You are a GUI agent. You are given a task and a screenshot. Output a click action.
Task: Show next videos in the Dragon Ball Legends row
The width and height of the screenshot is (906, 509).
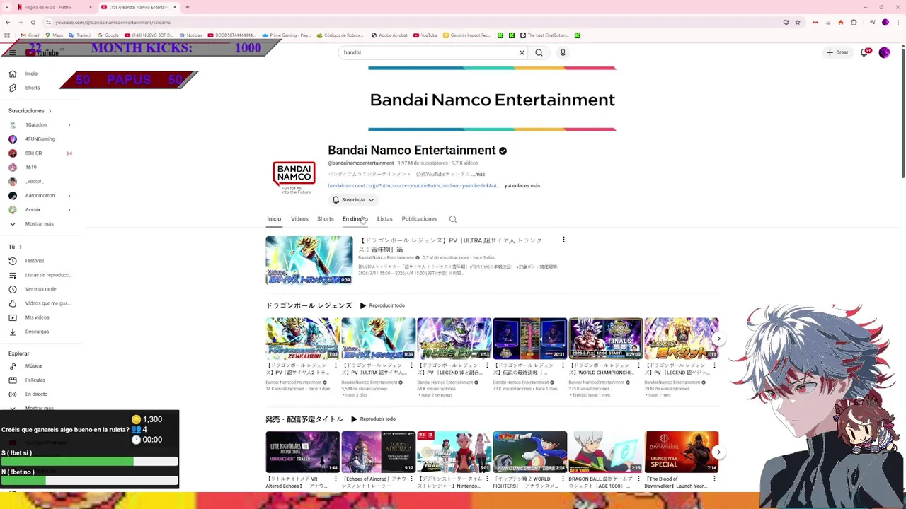click(718, 339)
